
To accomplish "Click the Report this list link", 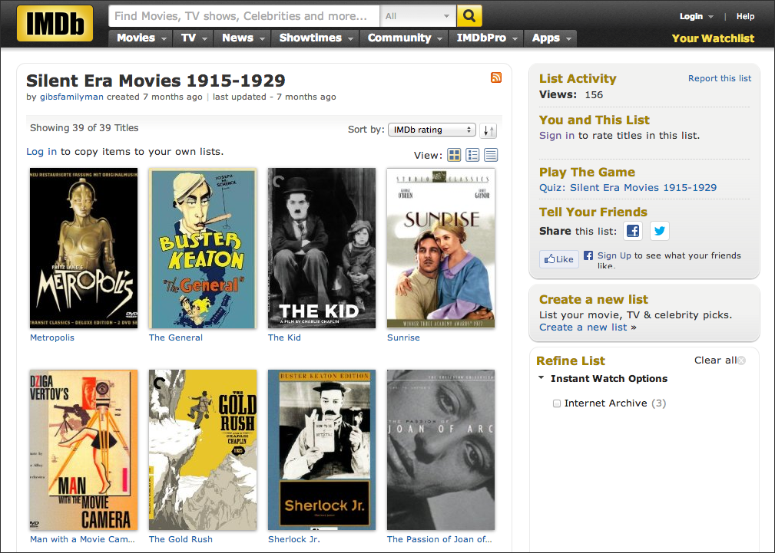I will (720, 78).
